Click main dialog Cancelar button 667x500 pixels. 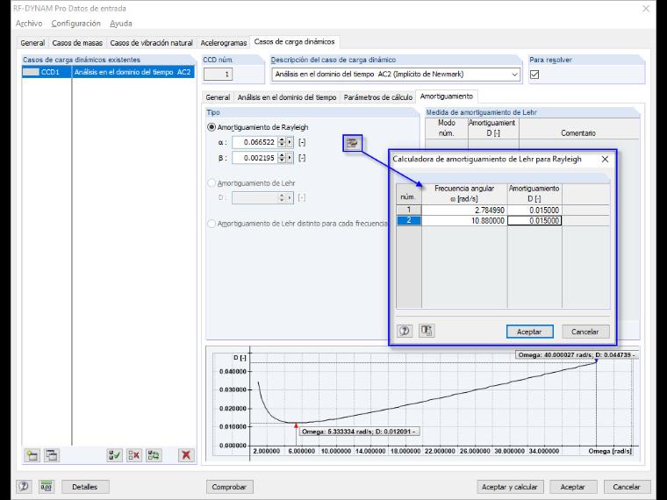click(x=627, y=487)
